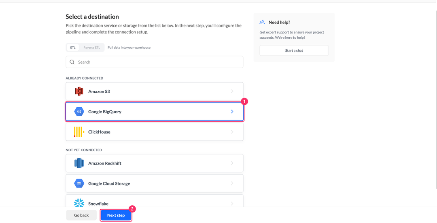Click the magnifier icon in search field
437x223 pixels.
[x=72, y=62]
